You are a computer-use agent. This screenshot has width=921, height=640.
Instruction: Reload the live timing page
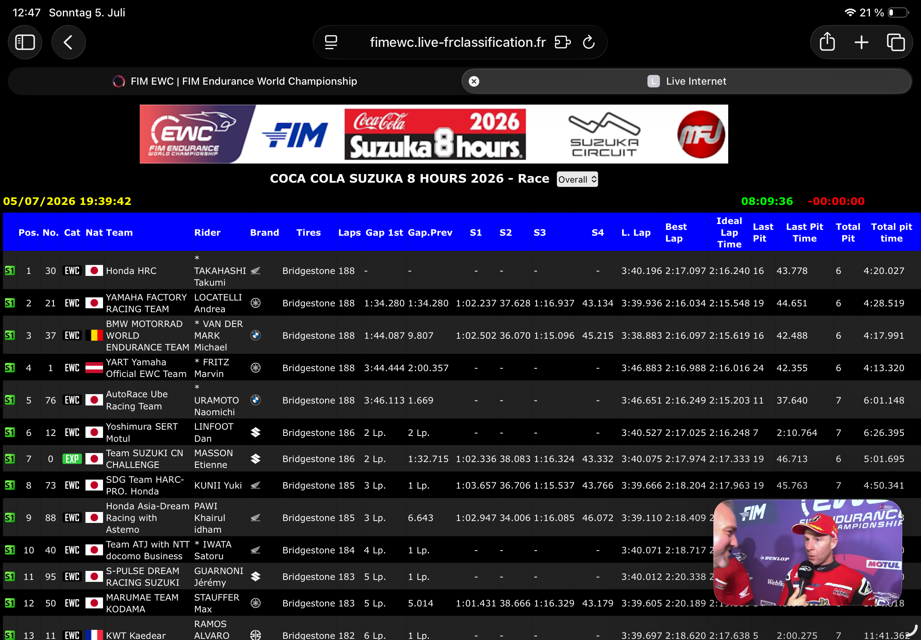589,42
